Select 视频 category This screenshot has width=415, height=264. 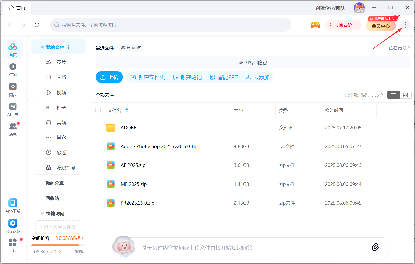(x=58, y=93)
